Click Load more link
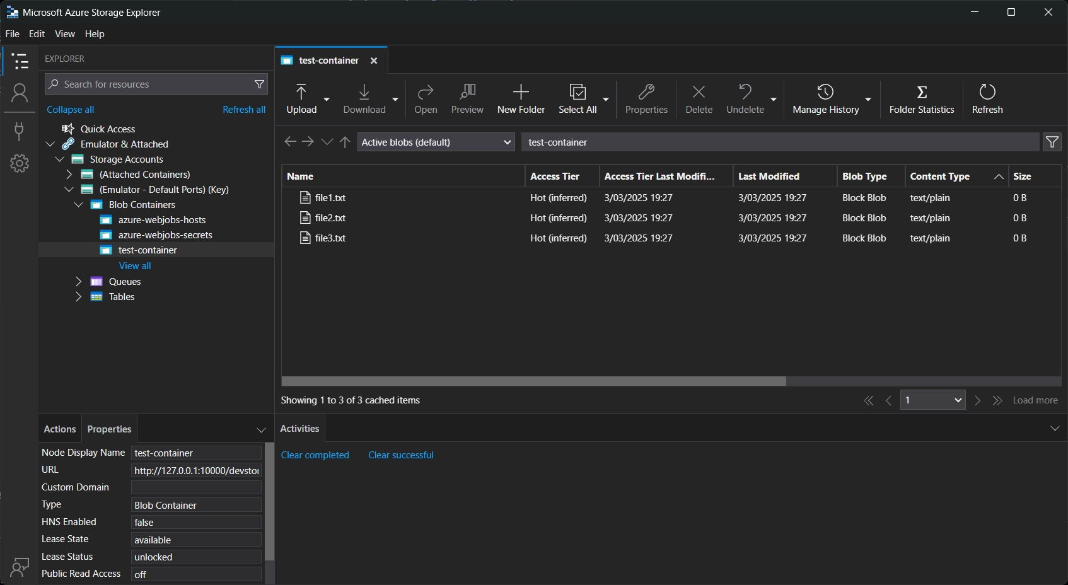 point(1035,400)
